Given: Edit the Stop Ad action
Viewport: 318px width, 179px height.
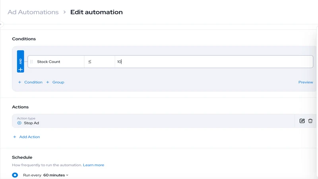Looking at the screenshot, I should (302, 121).
